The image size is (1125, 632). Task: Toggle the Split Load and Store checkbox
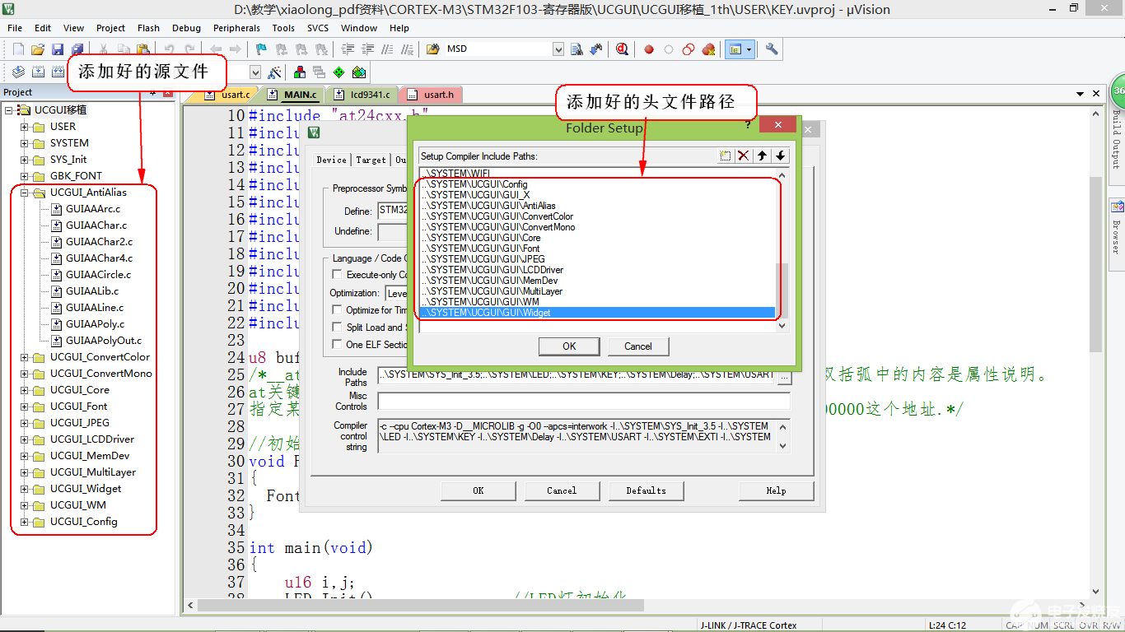click(337, 328)
